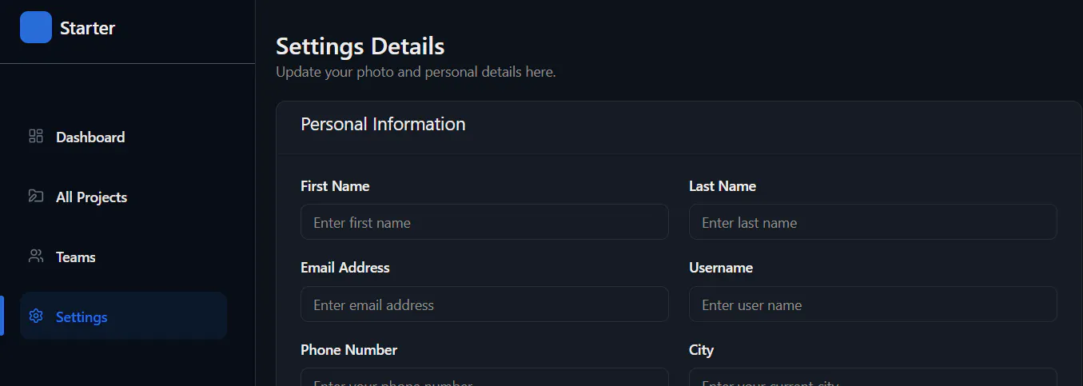The height and width of the screenshot is (386, 1083).
Task: Select the phone number input box
Action: [x=484, y=377]
